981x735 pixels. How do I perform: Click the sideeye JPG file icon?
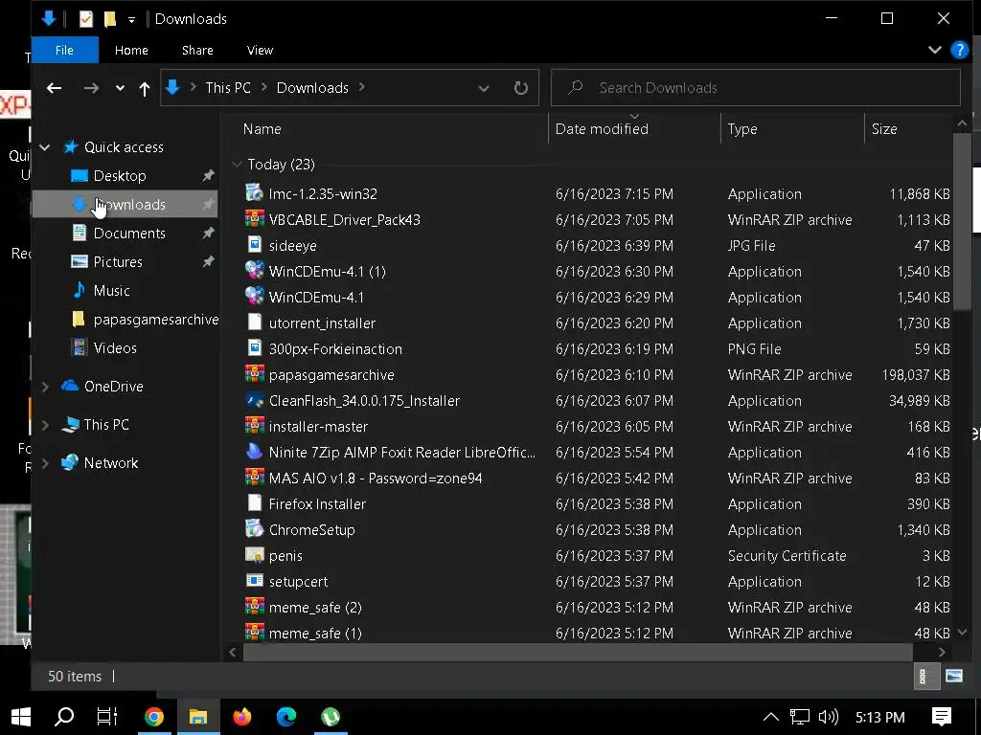coord(254,244)
